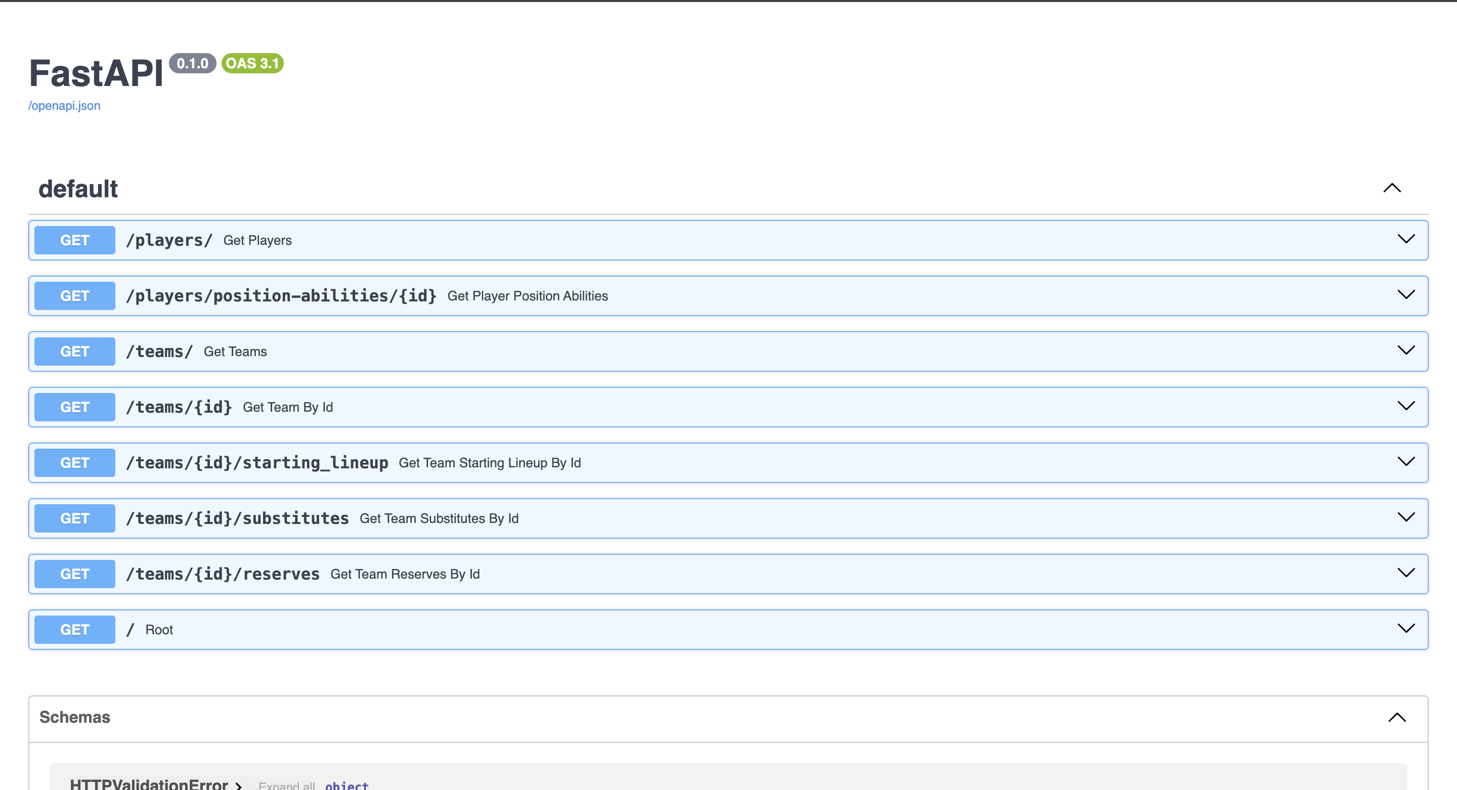Expand the position-abilities endpoint chevron
Image resolution: width=1457 pixels, height=790 pixels.
click(1405, 295)
